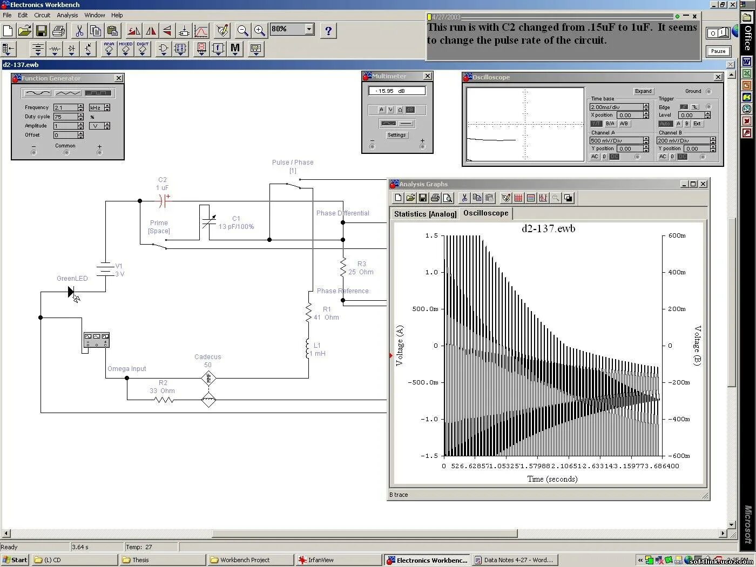Open the Windows Start button
Screen dimensions: 756x567
(15, 560)
